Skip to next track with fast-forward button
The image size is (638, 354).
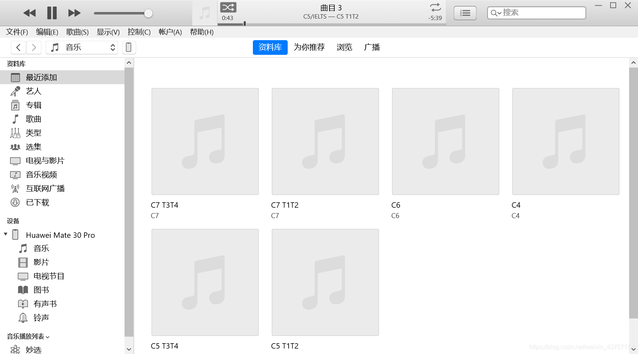point(74,13)
